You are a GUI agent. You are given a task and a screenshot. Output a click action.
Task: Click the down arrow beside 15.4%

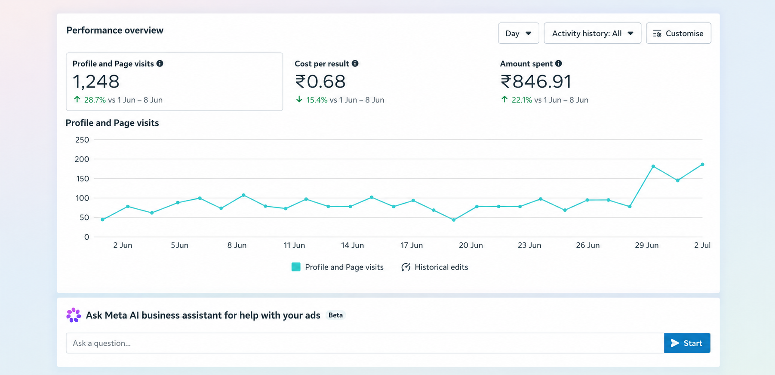(x=299, y=99)
